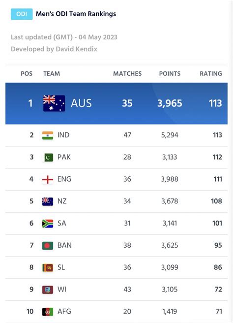This screenshot has height=323, width=233.
Task: Open the IND team name link
Action: tap(63, 135)
